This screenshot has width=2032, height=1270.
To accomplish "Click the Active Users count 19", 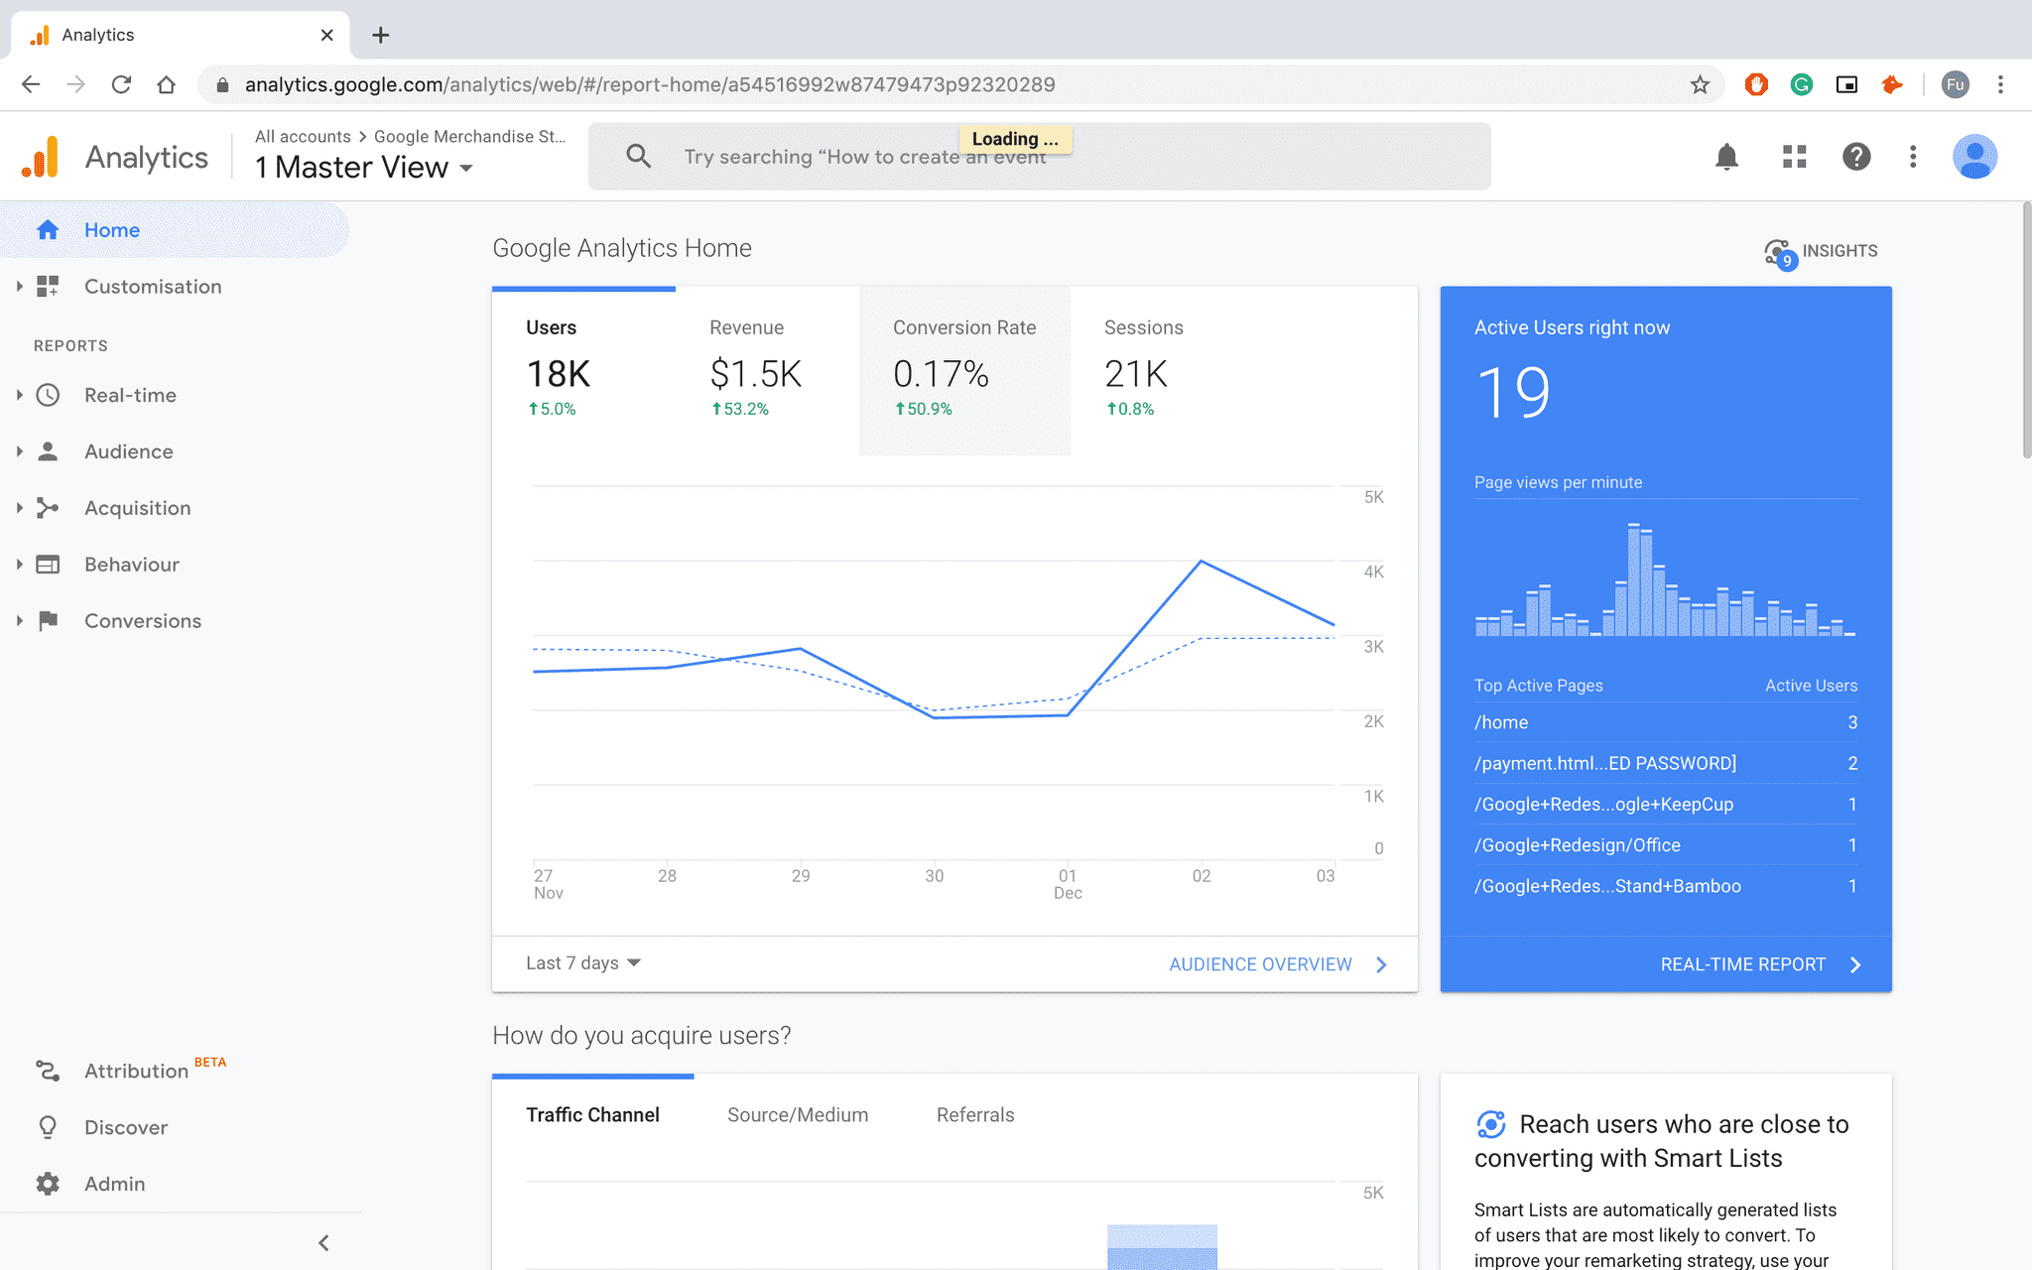I will [x=1513, y=393].
